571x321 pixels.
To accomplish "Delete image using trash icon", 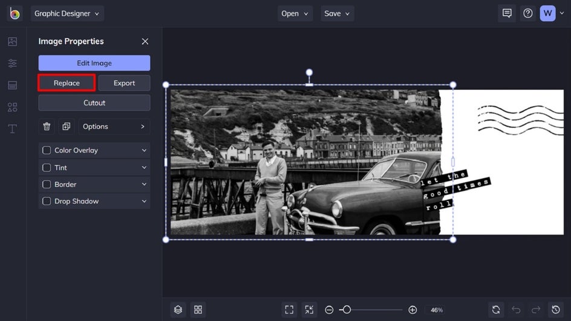I will tap(47, 127).
